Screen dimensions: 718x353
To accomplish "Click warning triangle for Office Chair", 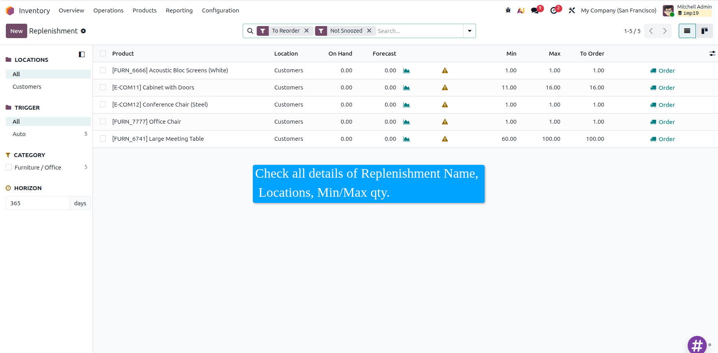I will click(445, 122).
